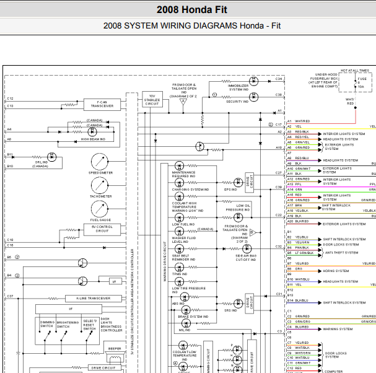This screenshot has width=376, height=373.
Task: Click the 10V STABILIZE CIRCUIT block
Action: click(x=152, y=99)
